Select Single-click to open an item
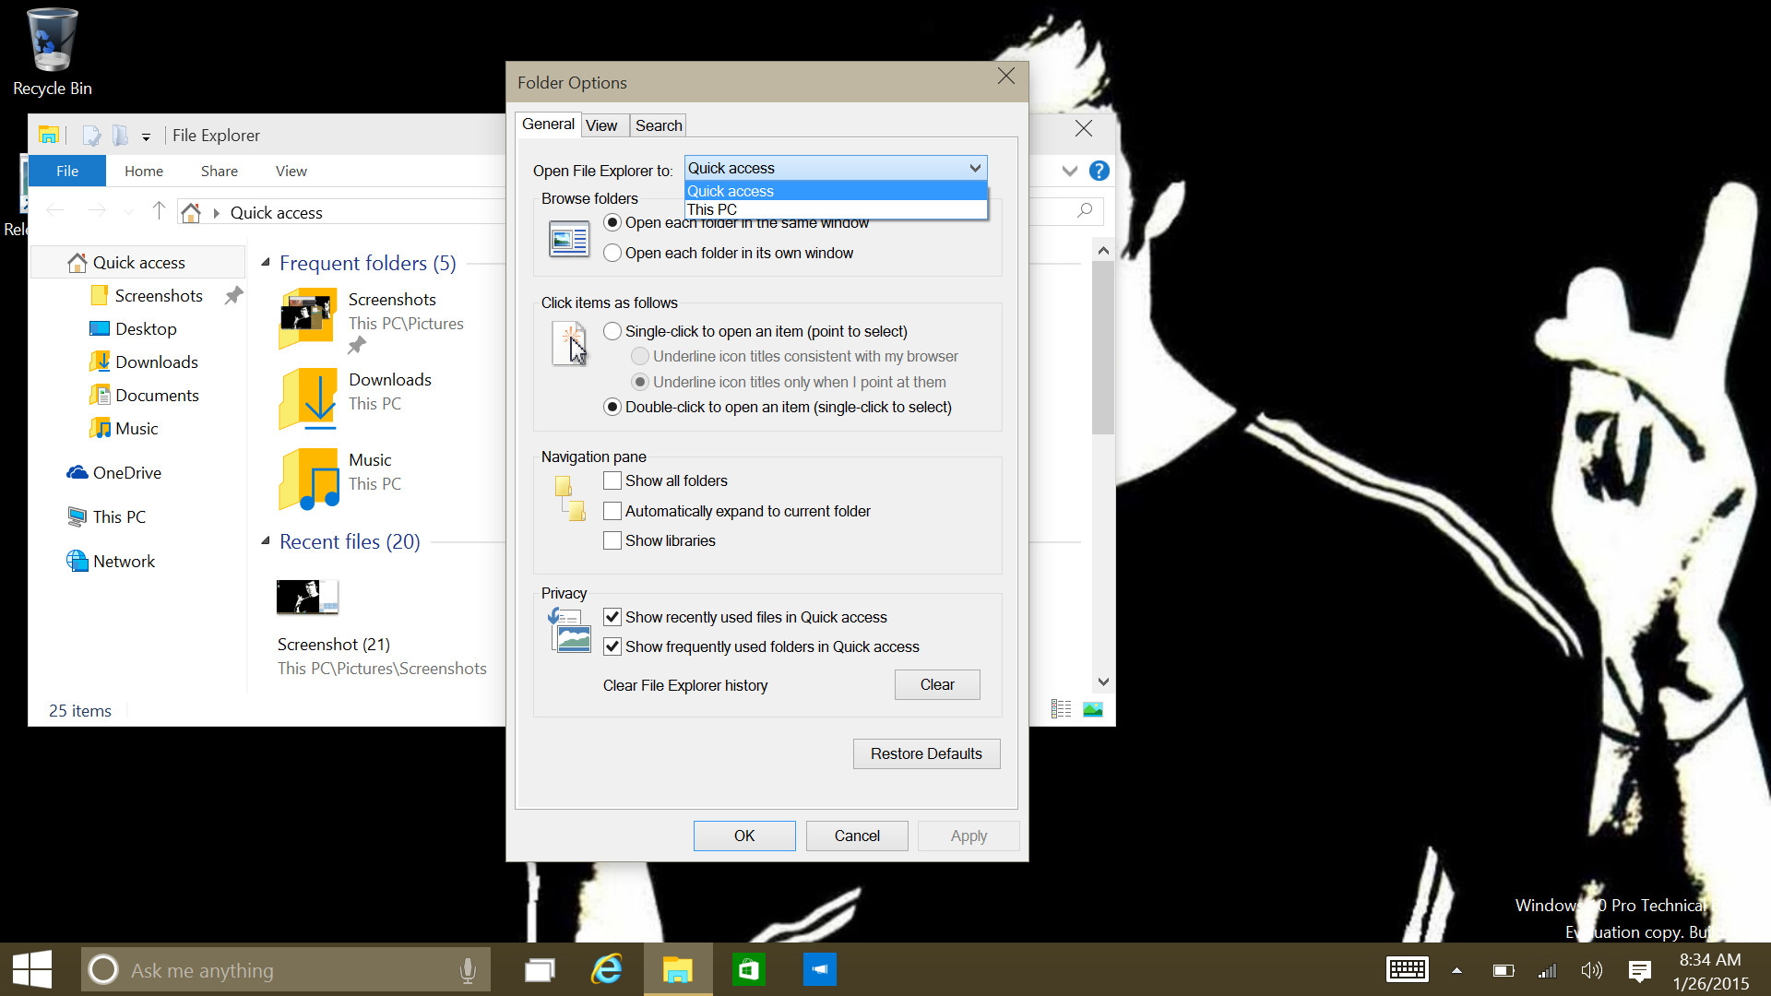Image resolution: width=1771 pixels, height=996 pixels. click(612, 331)
